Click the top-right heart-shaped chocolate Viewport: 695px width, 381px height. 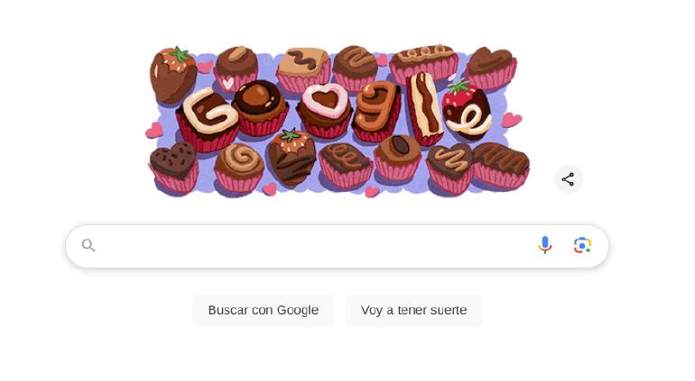(x=492, y=68)
